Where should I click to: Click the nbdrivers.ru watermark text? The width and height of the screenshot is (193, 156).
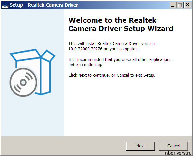tap(178, 153)
